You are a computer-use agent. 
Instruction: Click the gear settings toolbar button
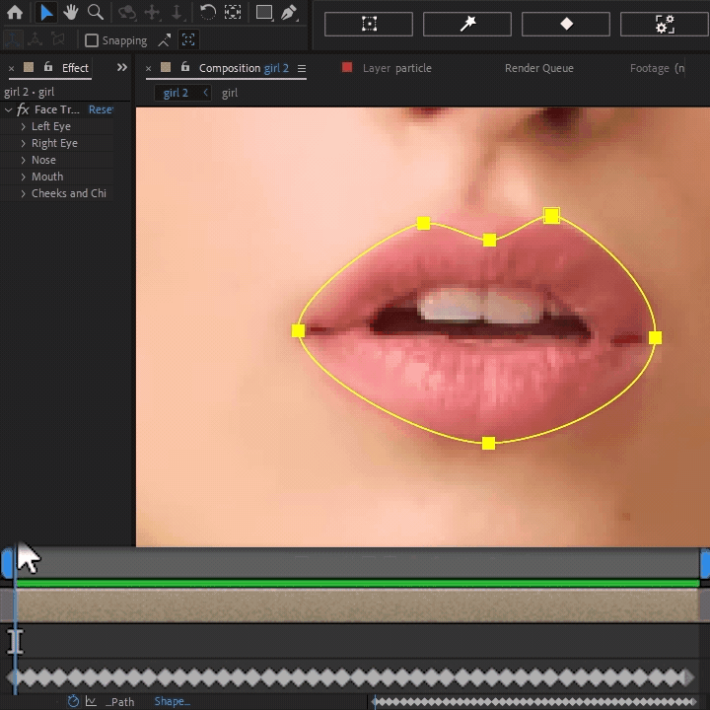point(664,24)
